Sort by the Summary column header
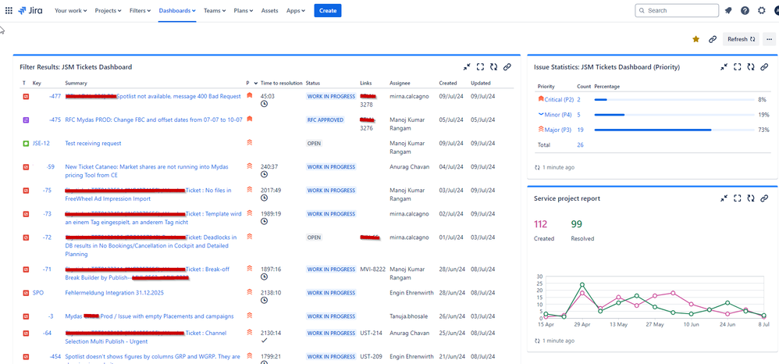 click(x=76, y=83)
